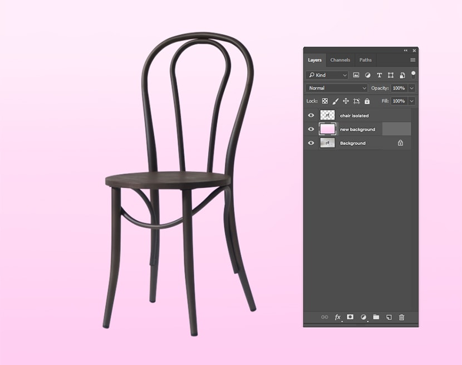Select chair isolated layer thumbnail
This screenshot has height=365, width=462.
pos(327,115)
